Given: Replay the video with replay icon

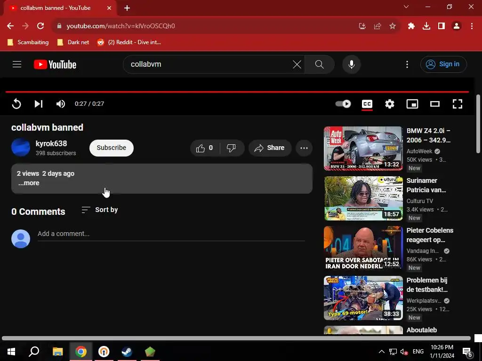Looking at the screenshot, I should (16, 104).
